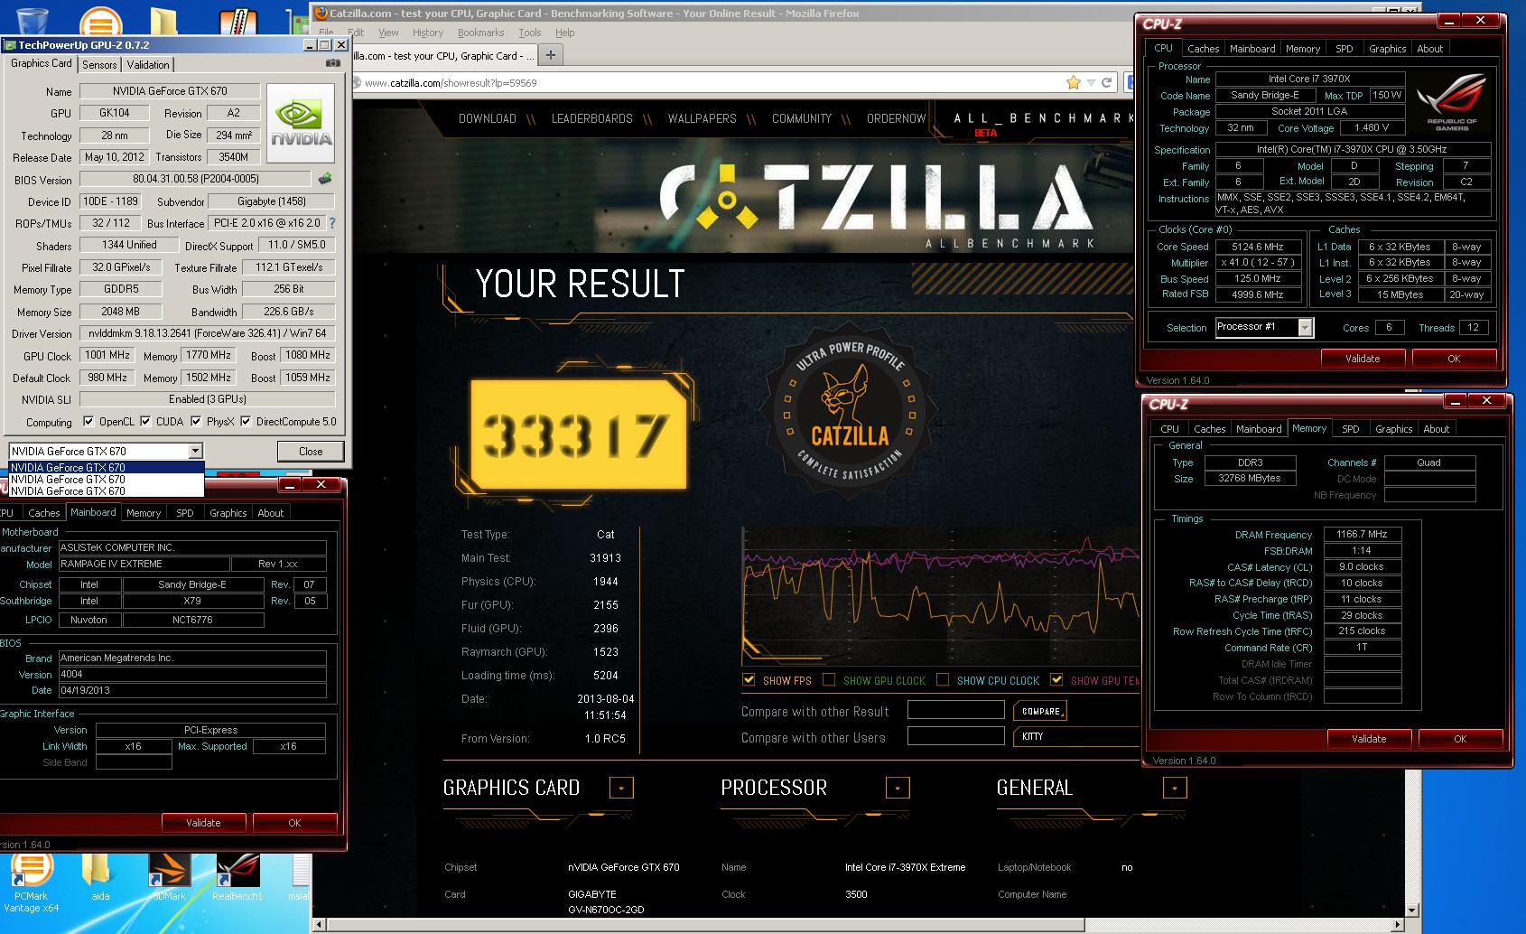Open the Bookmarks menu in Firefox

point(480,33)
